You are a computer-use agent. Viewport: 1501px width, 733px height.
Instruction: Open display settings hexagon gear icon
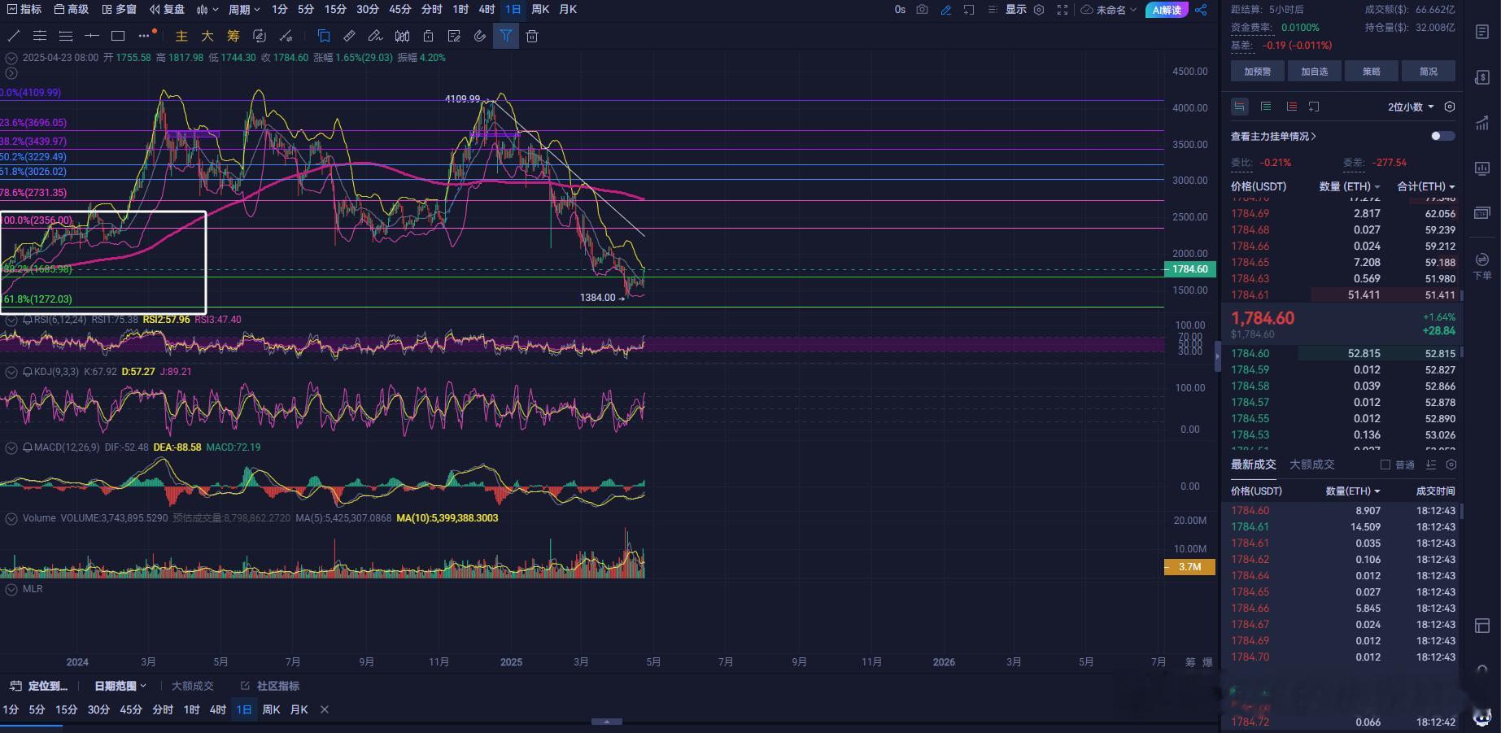1039,10
